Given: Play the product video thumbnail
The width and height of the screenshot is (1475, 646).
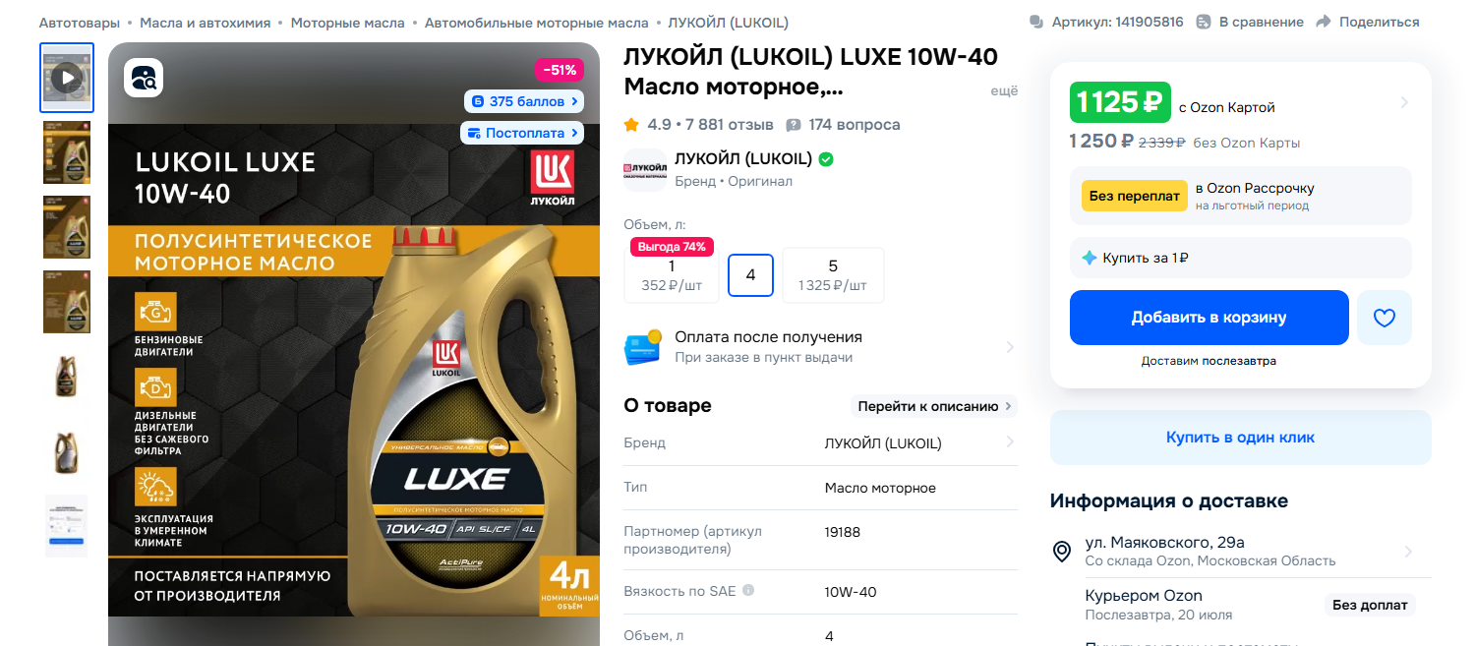Looking at the screenshot, I should click(x=67, y=78).
